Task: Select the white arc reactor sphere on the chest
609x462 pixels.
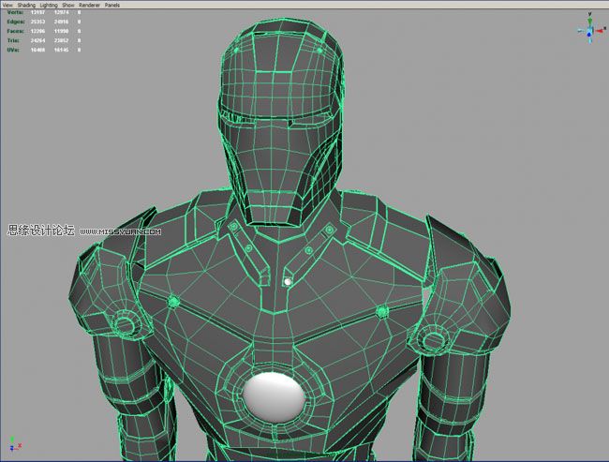Action: [x=276, y=395]
